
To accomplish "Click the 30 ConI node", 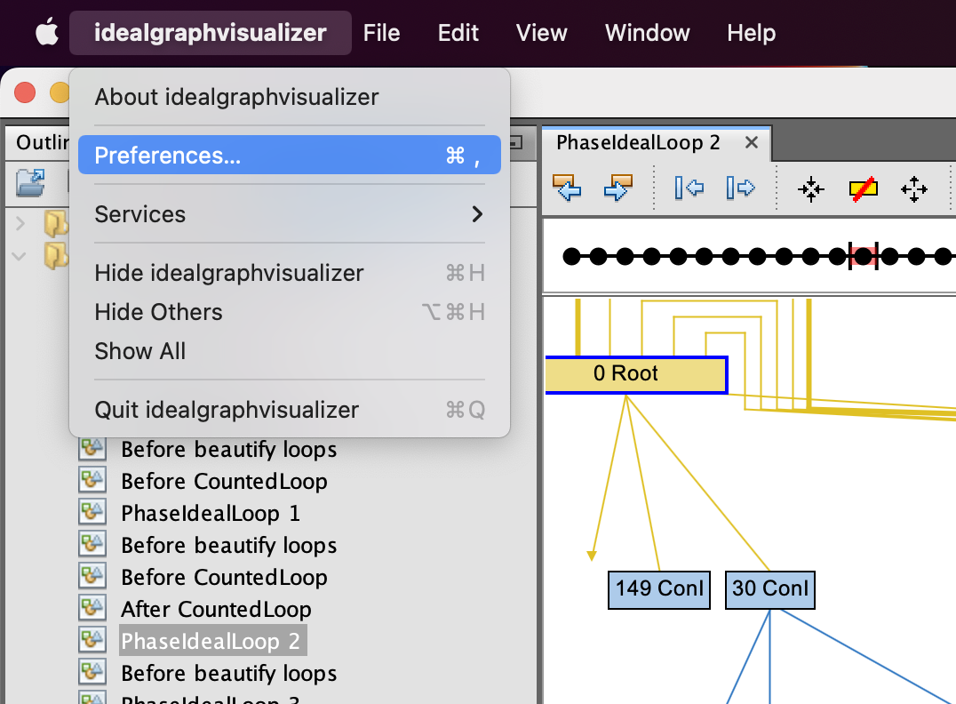I will pyautogui.click(x=769, y=588).
